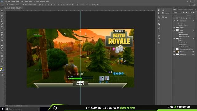Select the Layer 2 layer row
This screenshot has width=197, height=111.
click(x=184, y=27)
